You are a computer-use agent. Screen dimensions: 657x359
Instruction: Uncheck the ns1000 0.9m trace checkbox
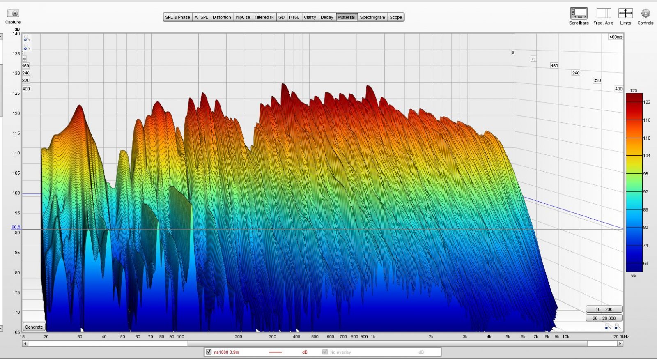(x=209, y=352)
